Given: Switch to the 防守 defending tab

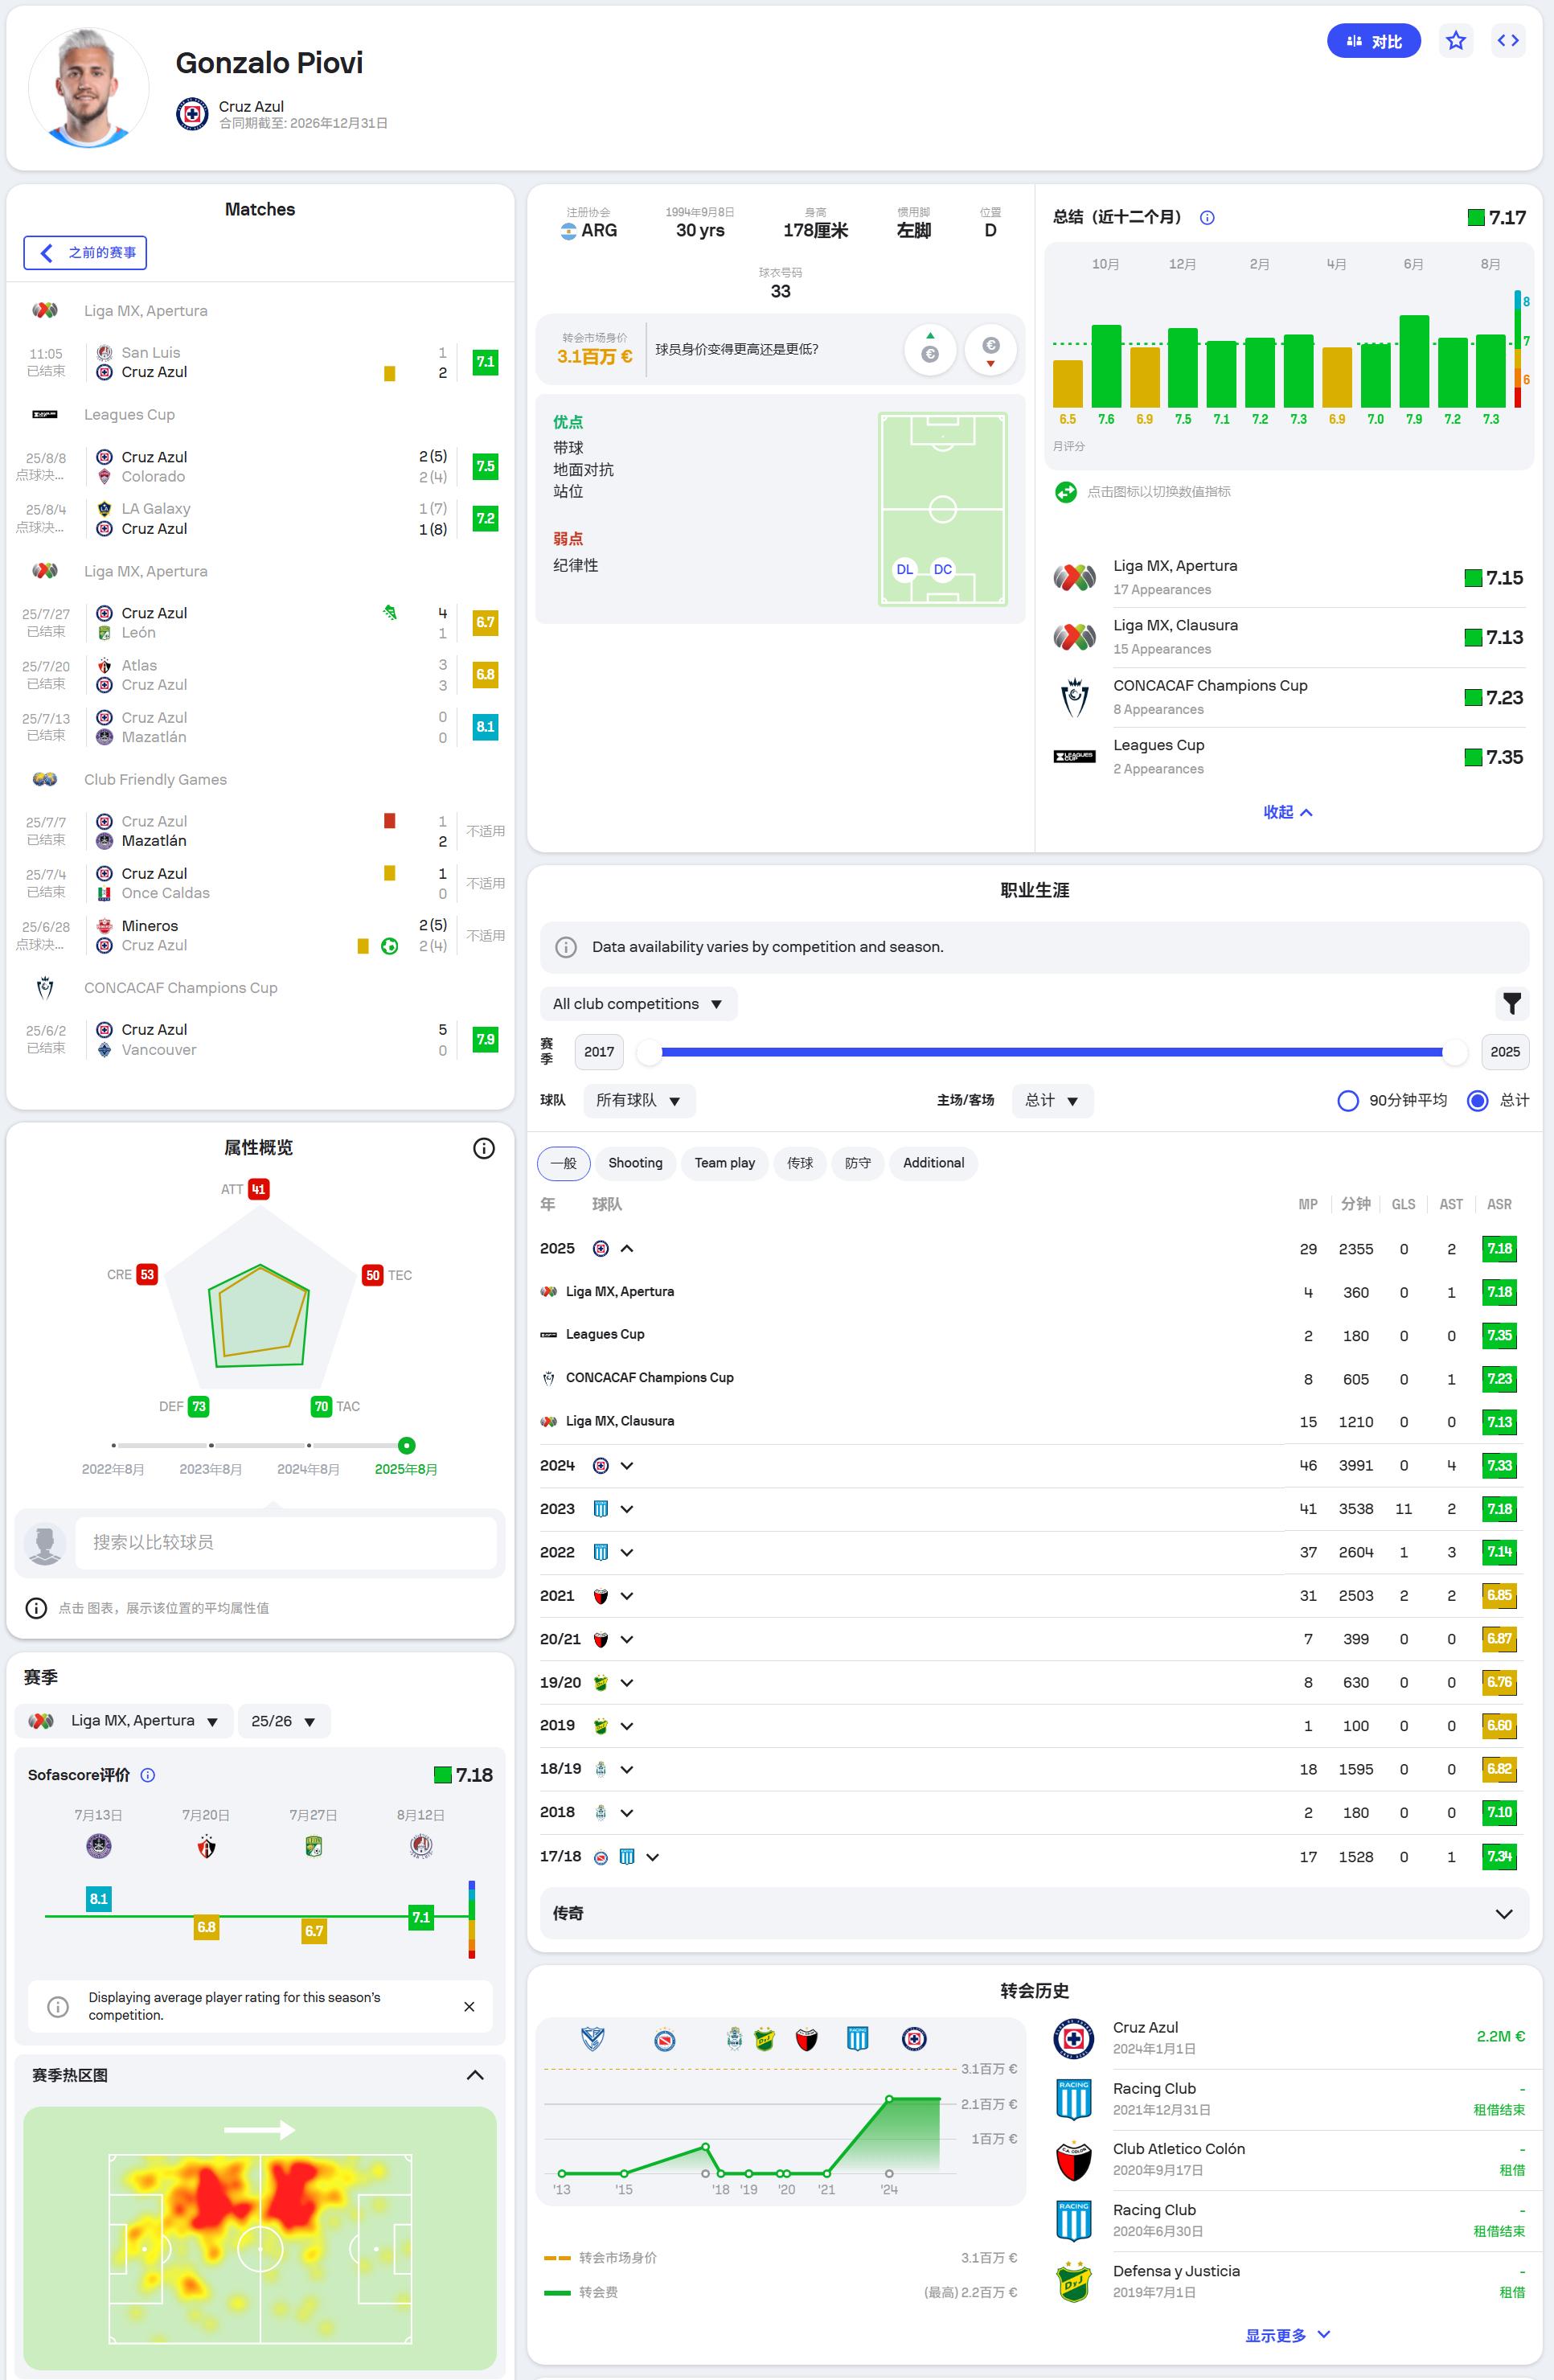Looking at the screenshot, I should 858,1163.
